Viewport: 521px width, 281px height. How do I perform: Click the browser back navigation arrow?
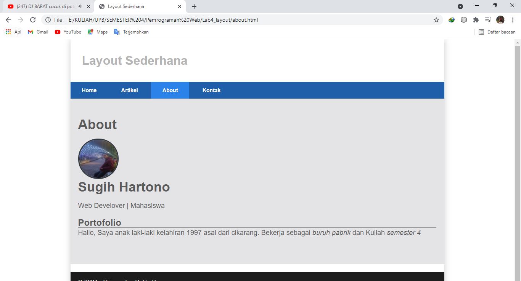click(8, 19)
